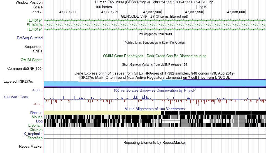Select the bottom FLJ40194 transcript label
266x153 pixels.
[x=34, y=29]
